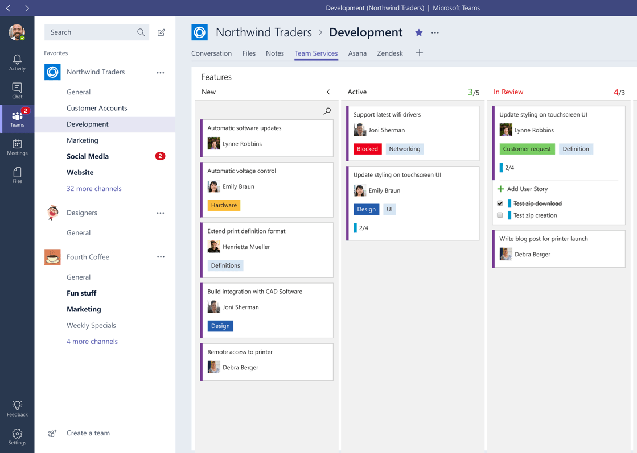Switch to the Conversation tab
This screenshot has width=637, height=453.
[211, 53]
